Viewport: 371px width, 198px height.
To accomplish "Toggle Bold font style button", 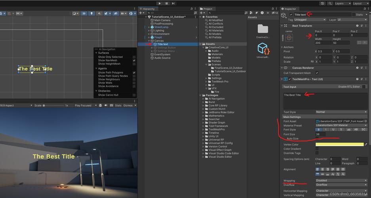I will 319,129.
